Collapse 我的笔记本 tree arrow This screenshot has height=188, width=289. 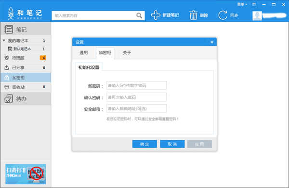click(x=4, y=40)
